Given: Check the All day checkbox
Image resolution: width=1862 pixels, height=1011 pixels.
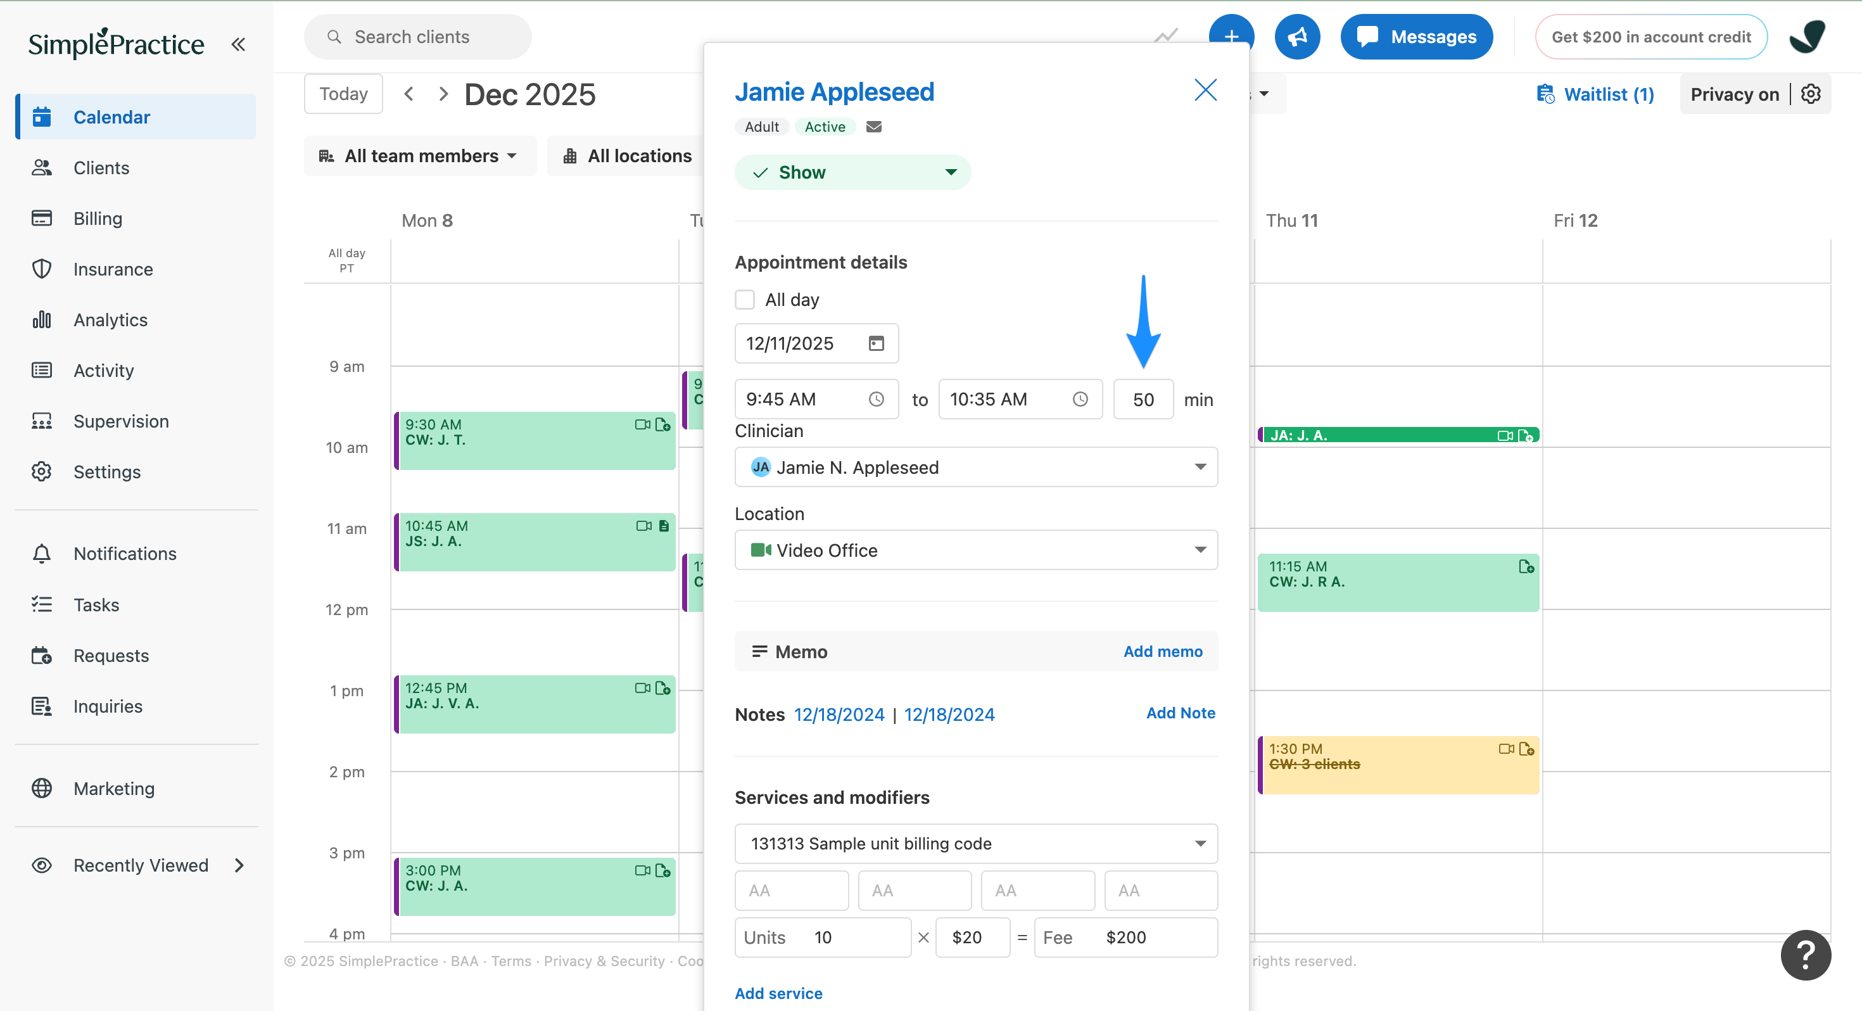Looking at the screenshot, I should point(745,300).
